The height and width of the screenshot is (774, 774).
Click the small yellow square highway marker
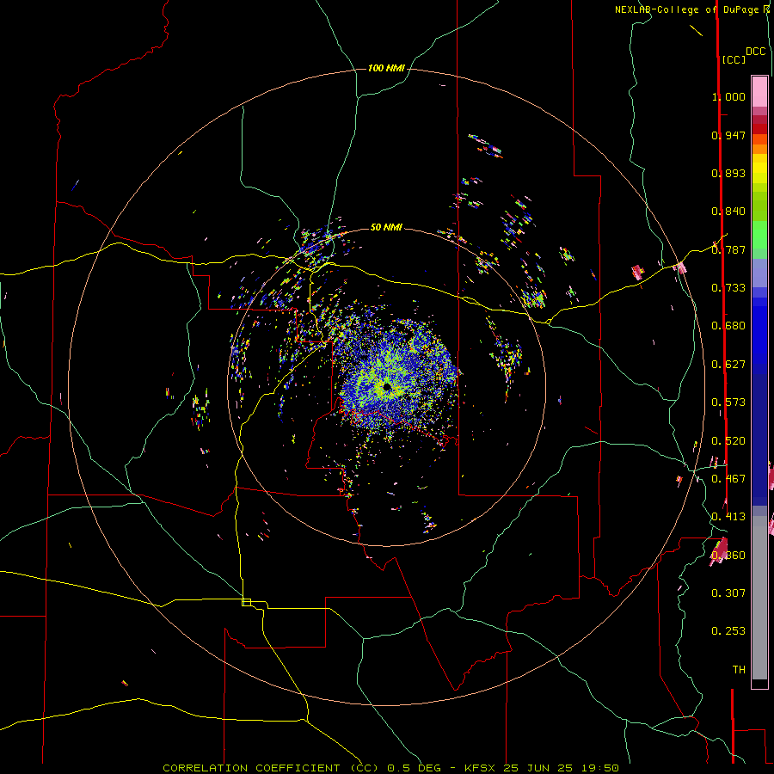(246, 602)
